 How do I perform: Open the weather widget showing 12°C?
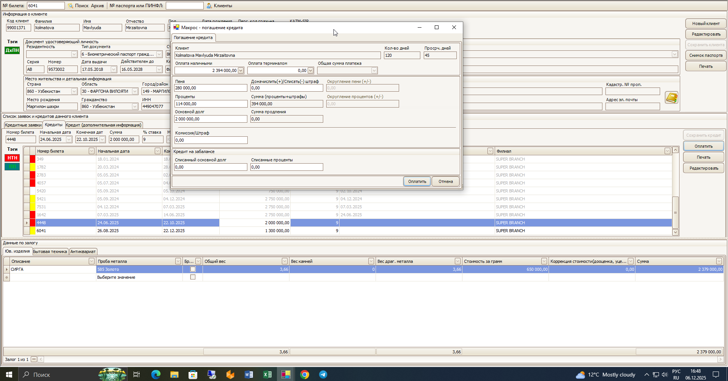605,375
